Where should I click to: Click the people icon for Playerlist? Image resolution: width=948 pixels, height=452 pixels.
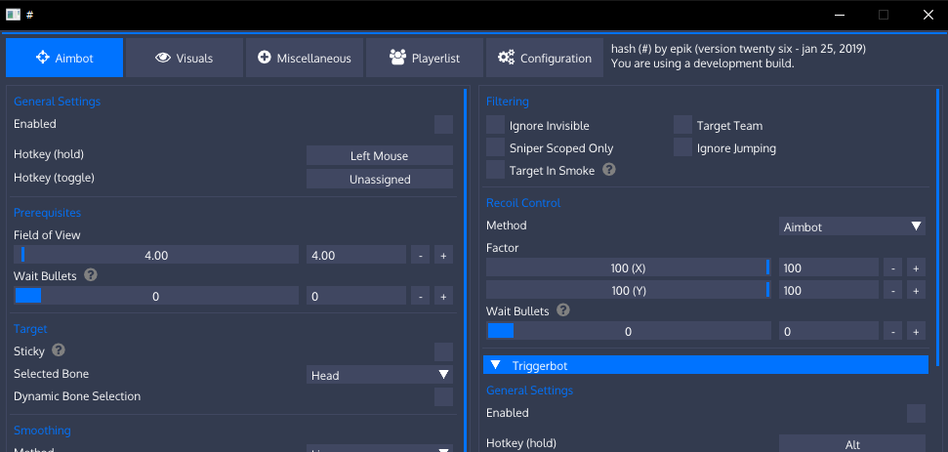pos(397,58)
